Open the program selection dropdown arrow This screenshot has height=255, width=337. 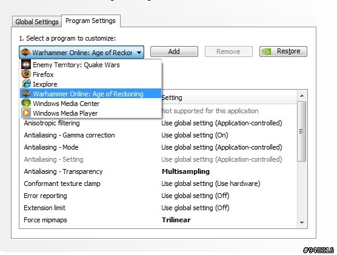pyautogui.click(x=139, y=52)
